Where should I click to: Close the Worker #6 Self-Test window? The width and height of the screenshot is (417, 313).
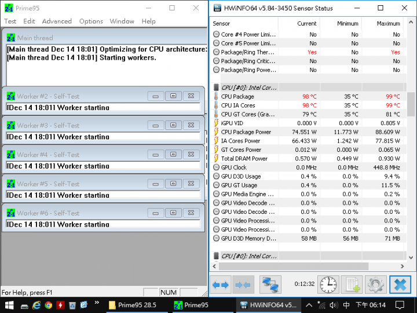point(191,213)
